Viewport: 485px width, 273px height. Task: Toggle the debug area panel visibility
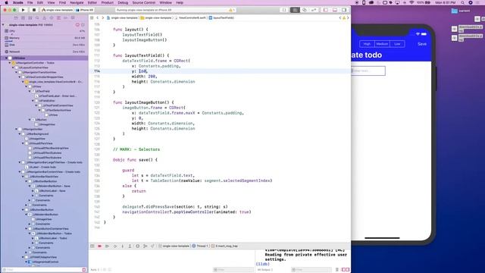(335, 10)
